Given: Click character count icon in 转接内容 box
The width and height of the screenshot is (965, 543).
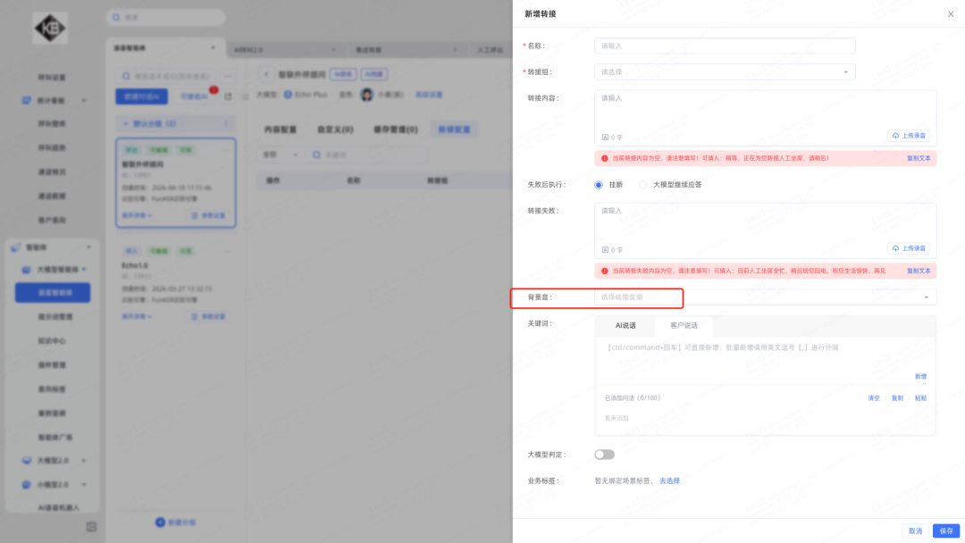Looking at the screenshot, I should click(605, 137).
